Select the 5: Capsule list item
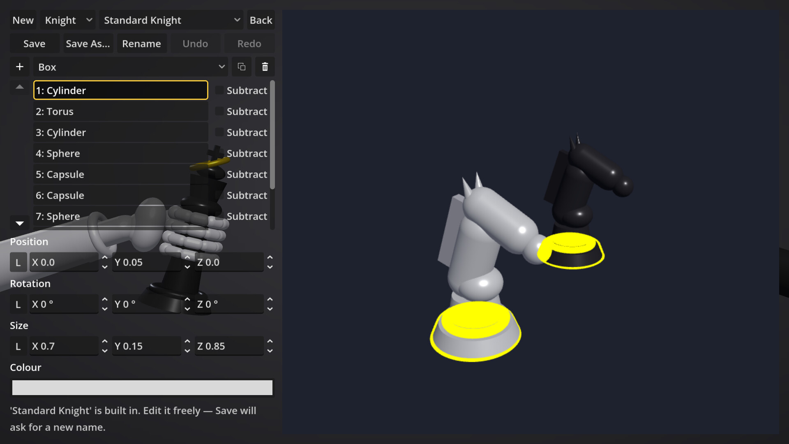Screen dimensions: 789x444 [121, 174]
